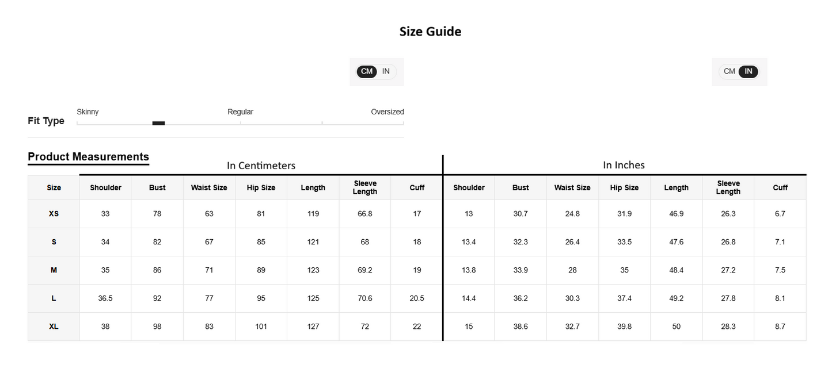Click the Oversized label on fit scale
832x380 pixels.
(387, 112)
